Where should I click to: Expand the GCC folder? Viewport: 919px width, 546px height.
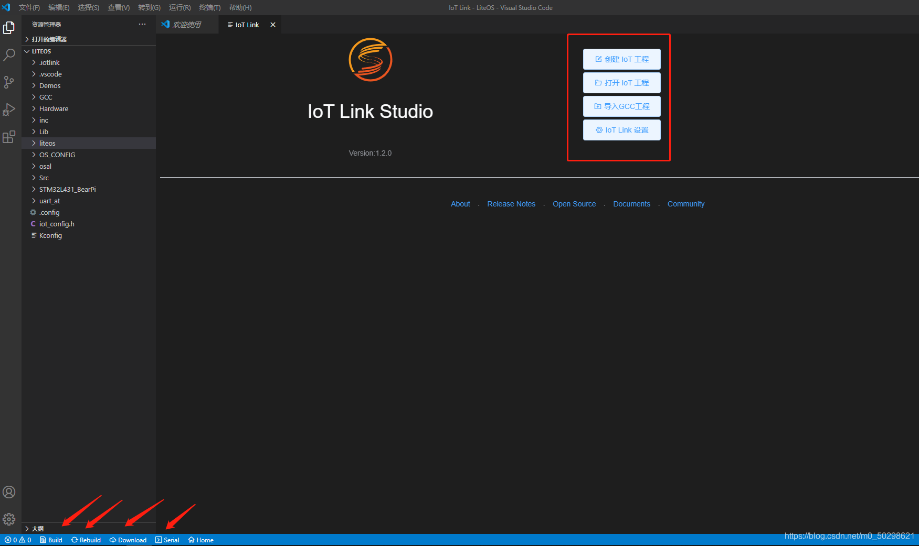click(x=89, y=97)
